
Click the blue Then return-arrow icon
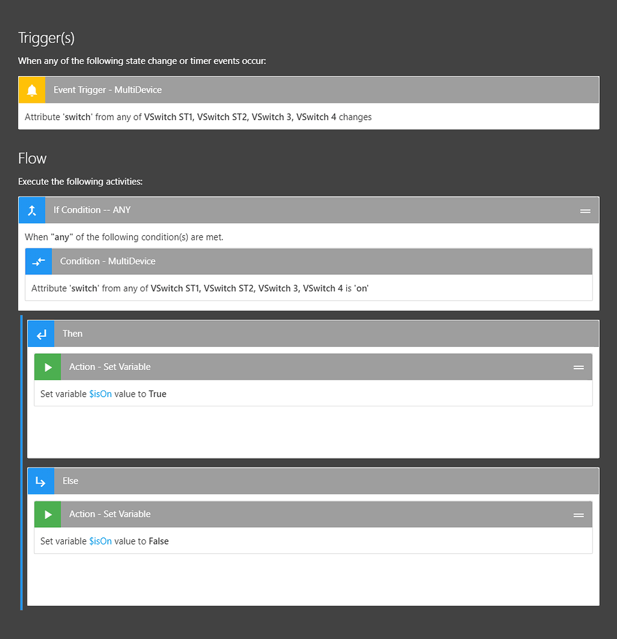tap(41, 334)
